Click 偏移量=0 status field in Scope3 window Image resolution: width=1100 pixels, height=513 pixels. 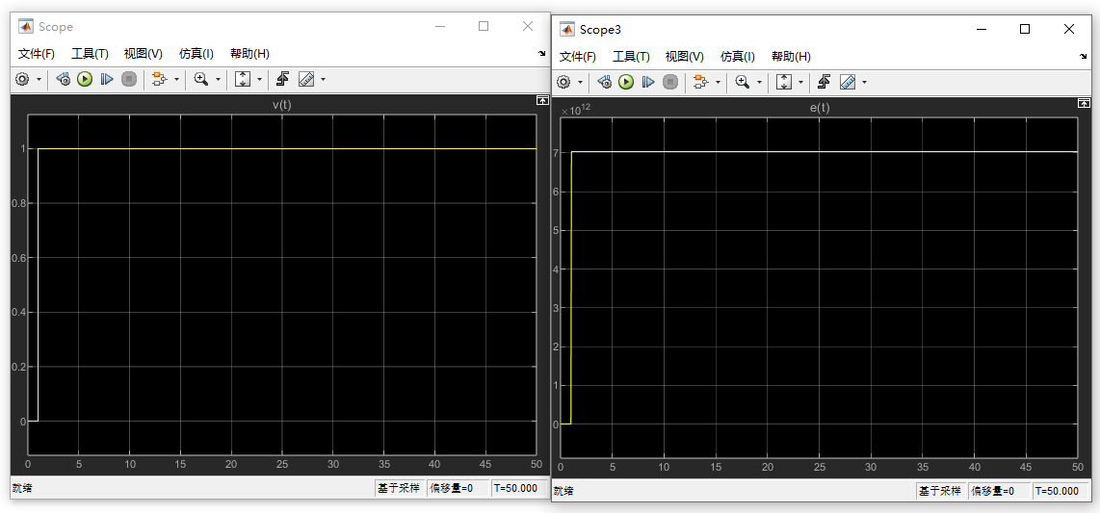[x=1000, y=491]
